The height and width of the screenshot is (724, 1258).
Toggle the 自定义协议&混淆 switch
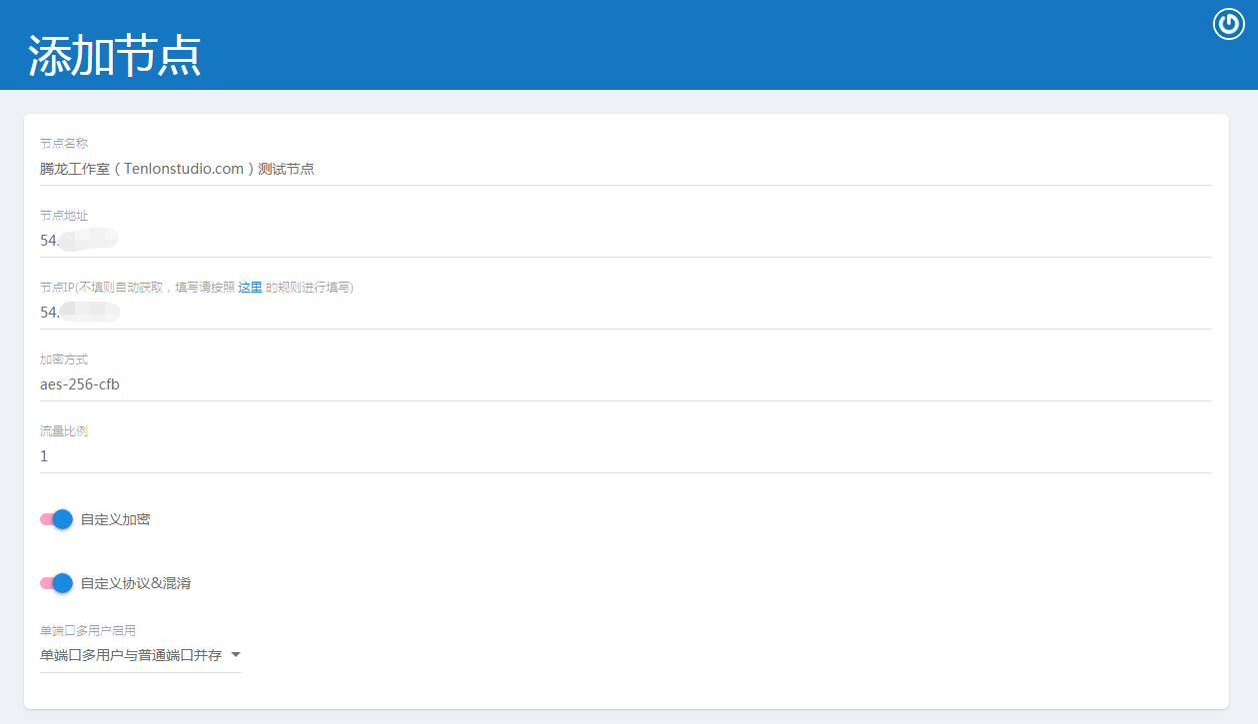coord(56,583)
